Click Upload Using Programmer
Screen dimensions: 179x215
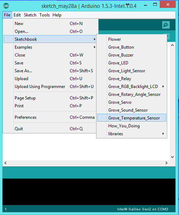pyautogui.click(x=50, y=87)
